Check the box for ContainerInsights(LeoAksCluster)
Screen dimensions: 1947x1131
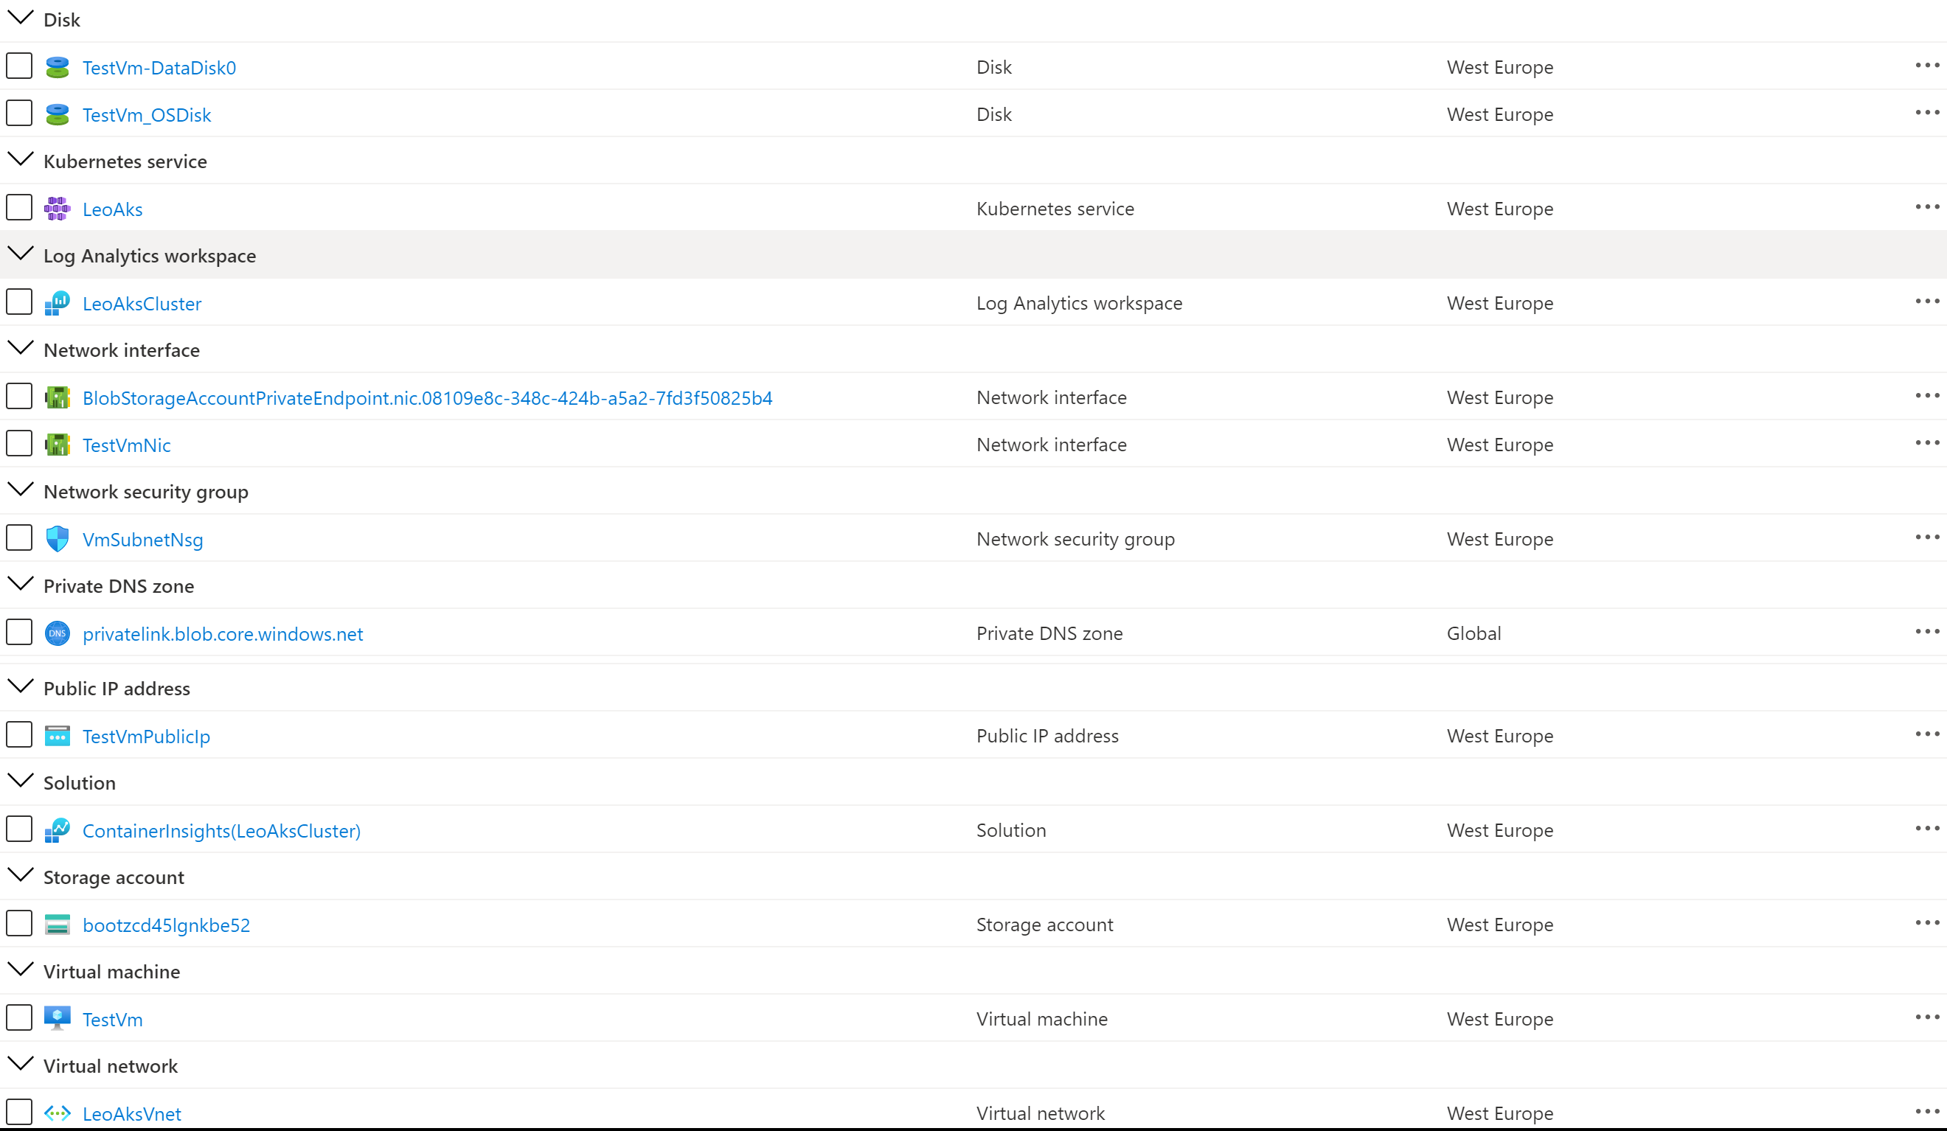point(19,829)
